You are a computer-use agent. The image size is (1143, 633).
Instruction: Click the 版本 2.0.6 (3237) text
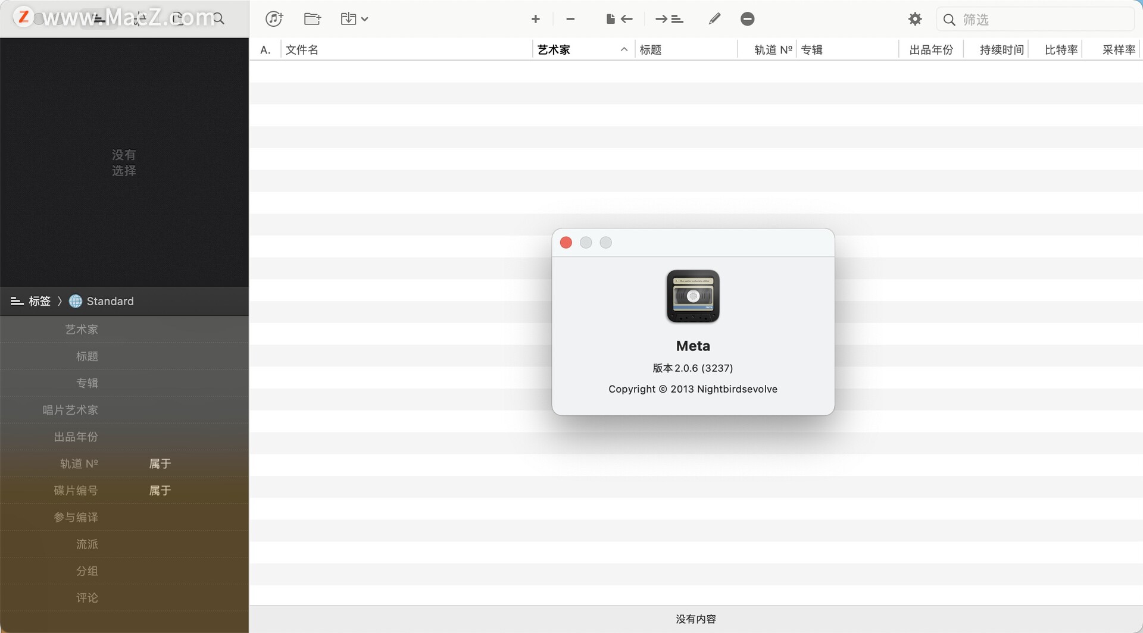[x=693, y=368]
